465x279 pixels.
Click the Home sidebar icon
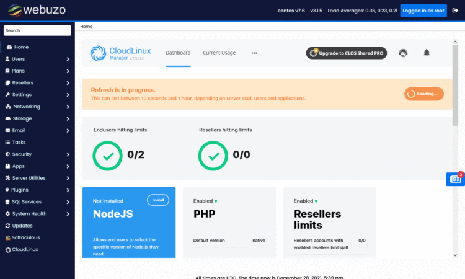(x=9, y=47)
